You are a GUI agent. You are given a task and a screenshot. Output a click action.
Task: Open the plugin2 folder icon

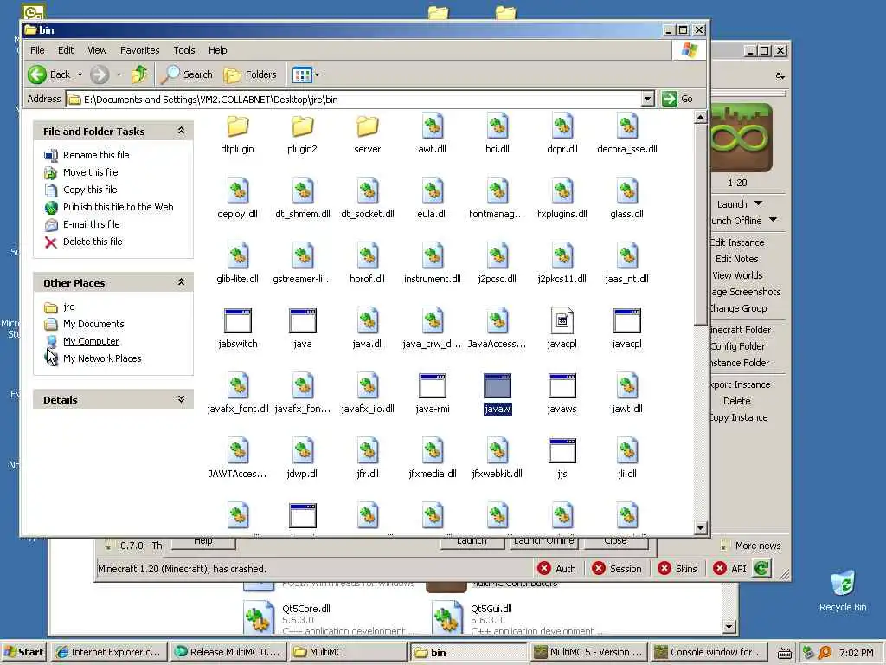(302, 126)
